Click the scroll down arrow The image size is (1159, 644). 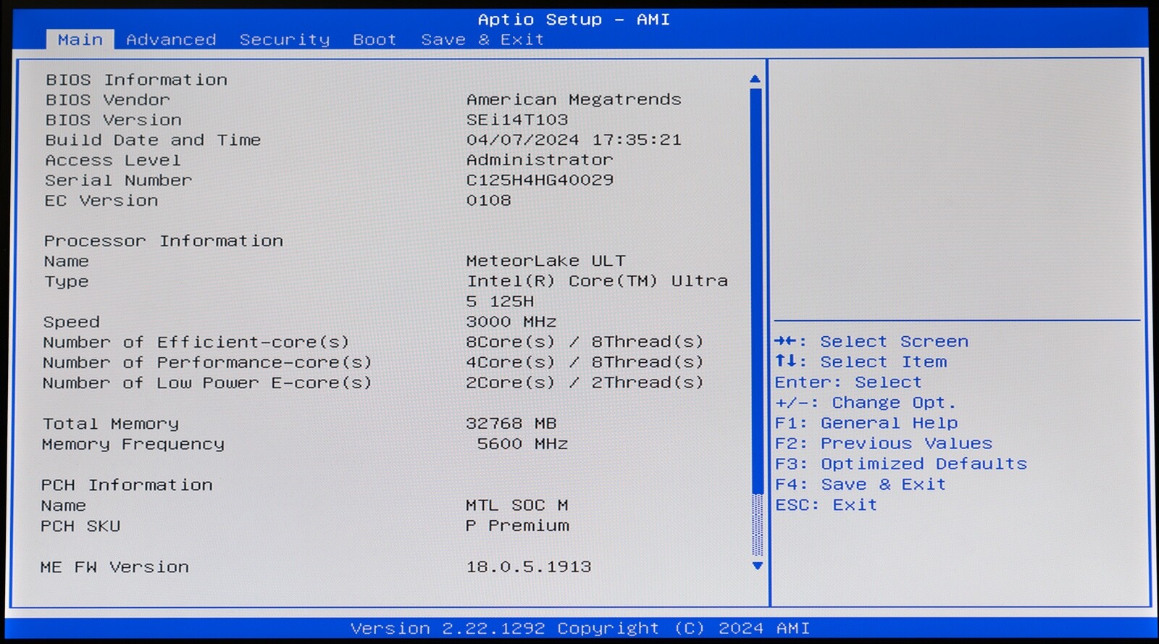click(x=757, y=566)
